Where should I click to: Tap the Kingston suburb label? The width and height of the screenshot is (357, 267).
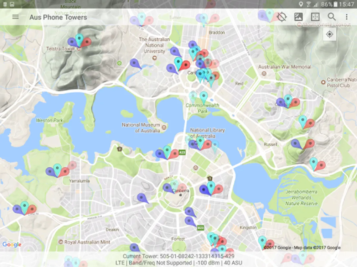point(248,228)
